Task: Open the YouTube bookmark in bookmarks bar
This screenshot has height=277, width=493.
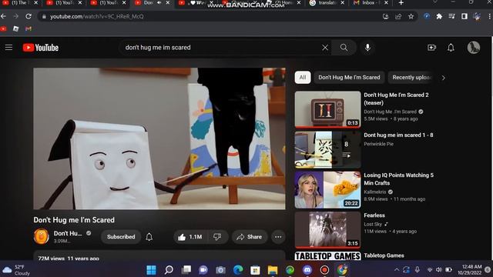Action: (x=3, y=28)
